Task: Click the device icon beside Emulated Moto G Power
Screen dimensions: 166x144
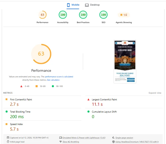Action: point(61,138)
